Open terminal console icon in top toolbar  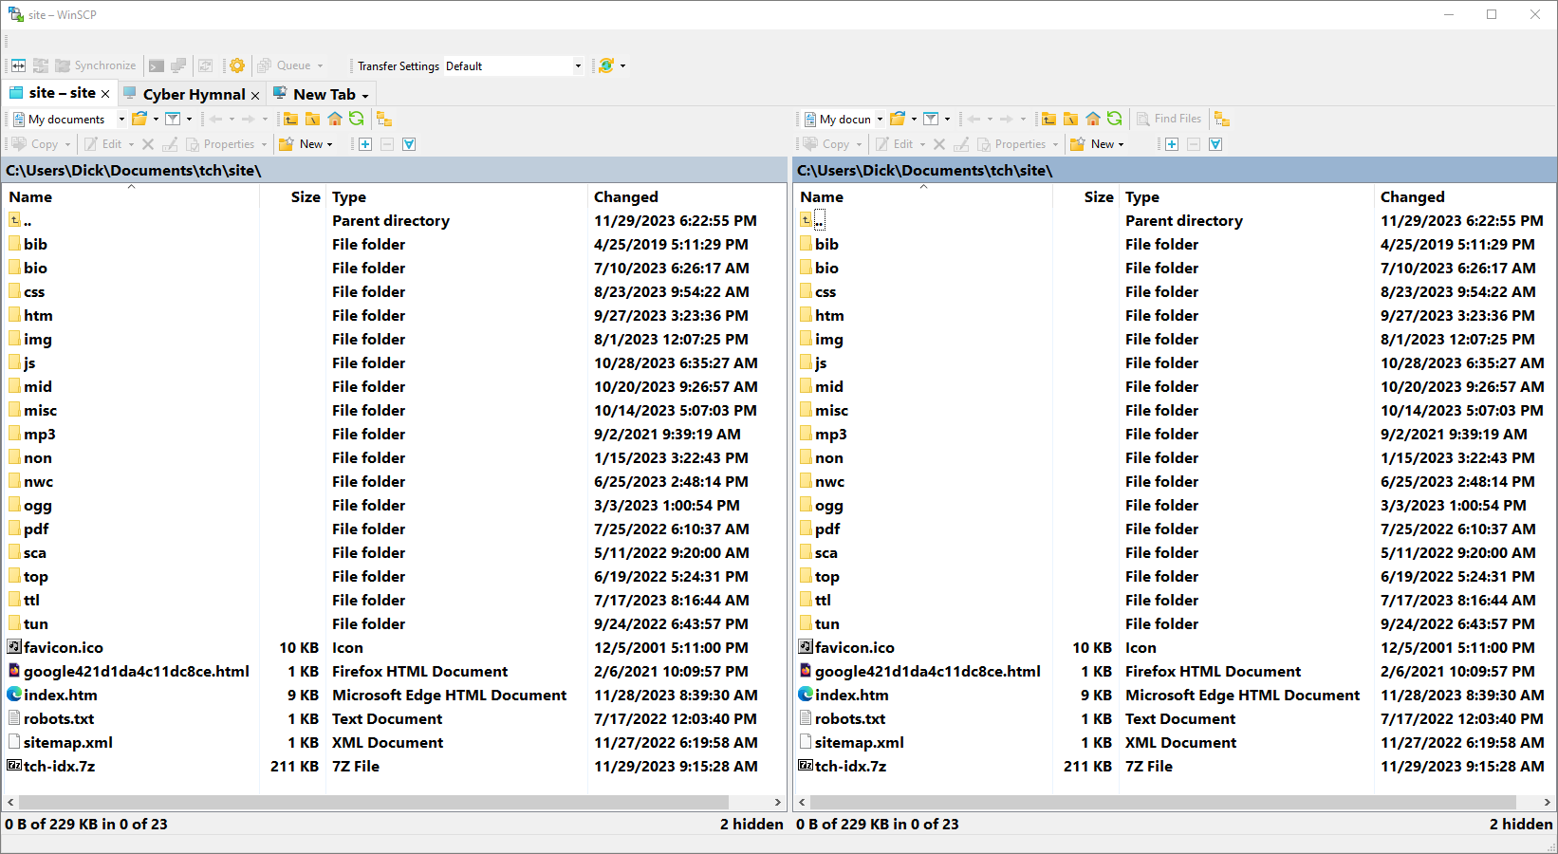pyautogui.click(x=157, y=65)
